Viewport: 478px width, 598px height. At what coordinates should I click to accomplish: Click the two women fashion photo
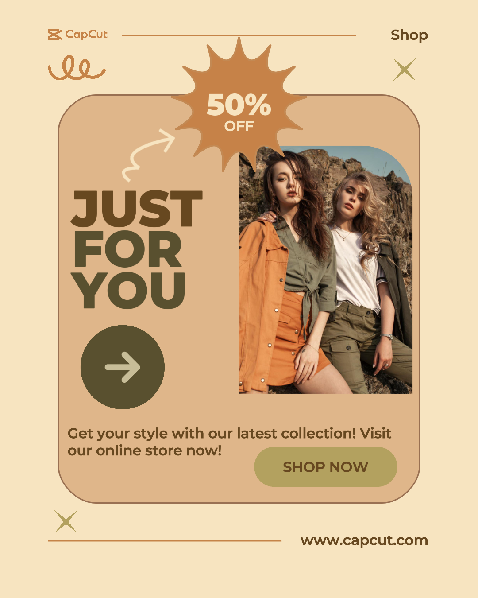coord(326,270)
